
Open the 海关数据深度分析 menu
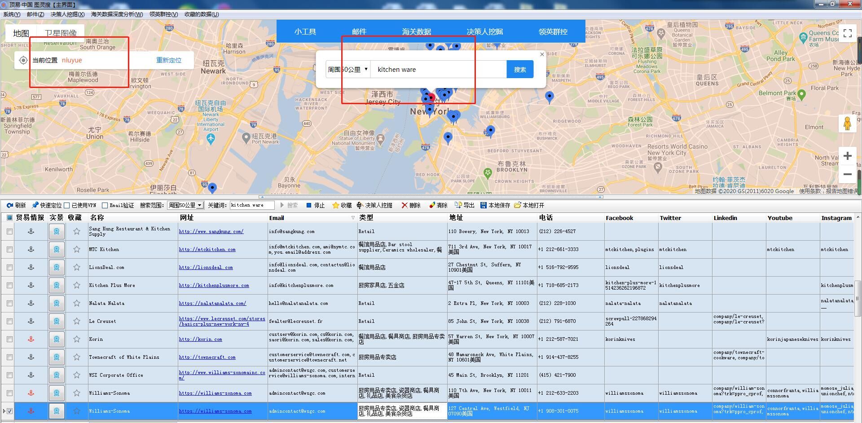(117, 14)
